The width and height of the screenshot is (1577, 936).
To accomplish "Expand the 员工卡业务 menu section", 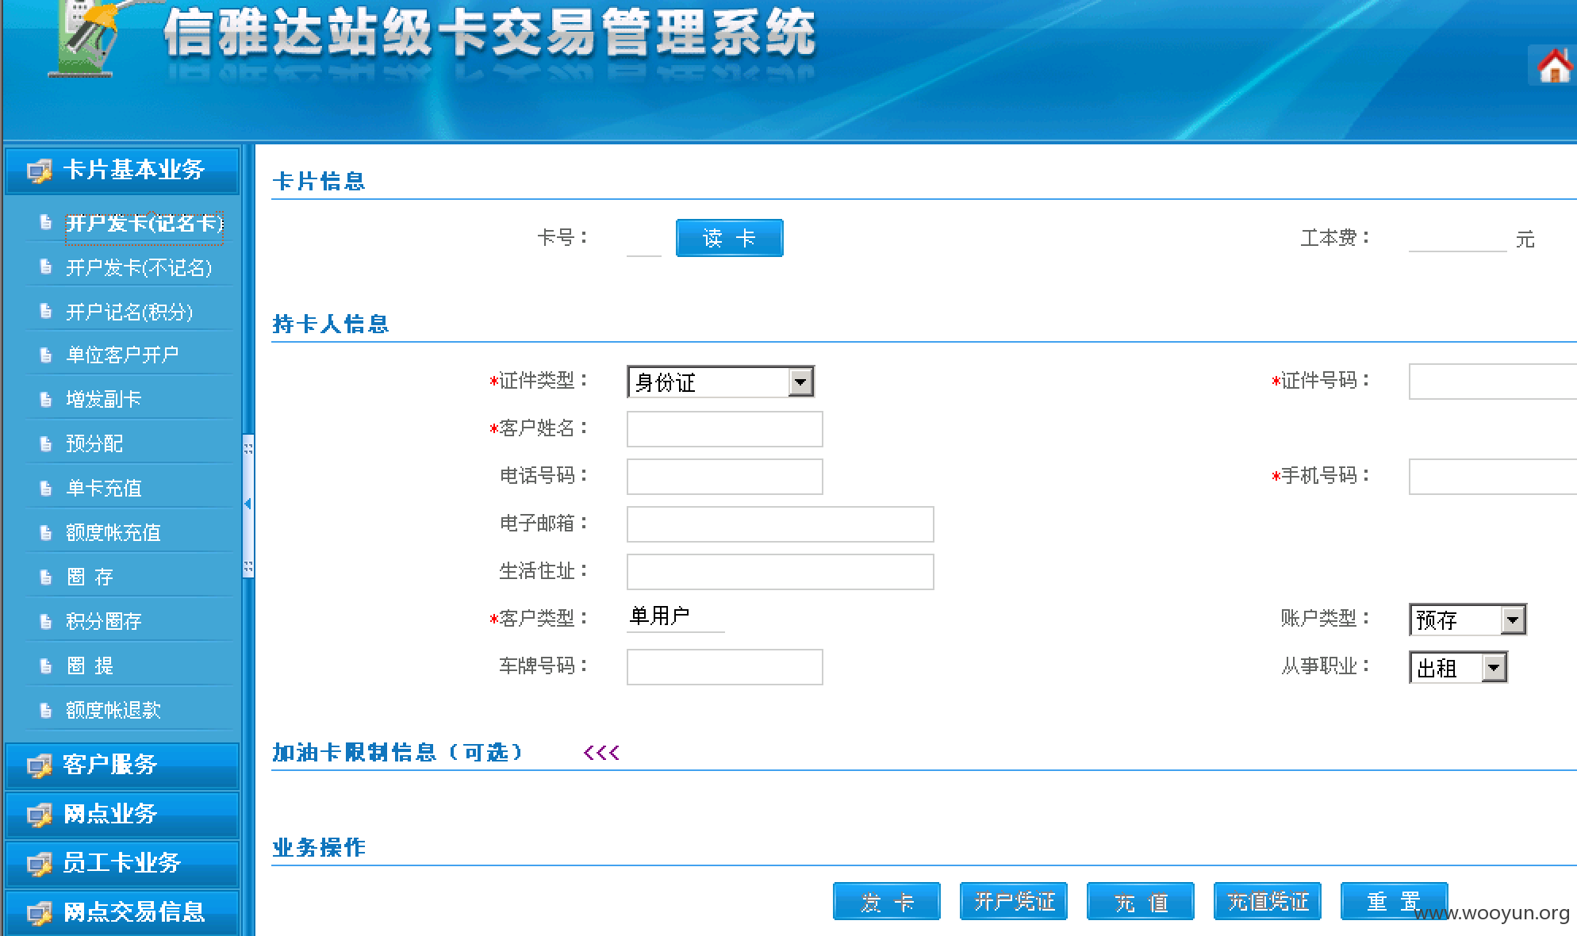I will 122,864.
